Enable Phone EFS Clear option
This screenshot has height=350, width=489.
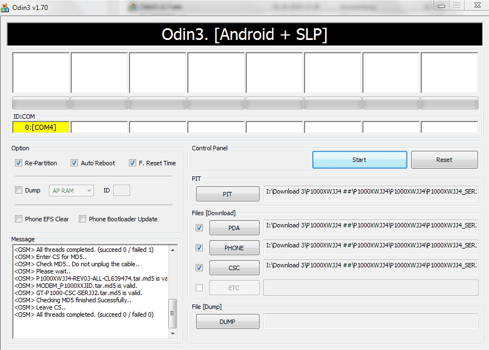[x=19, y=219]
